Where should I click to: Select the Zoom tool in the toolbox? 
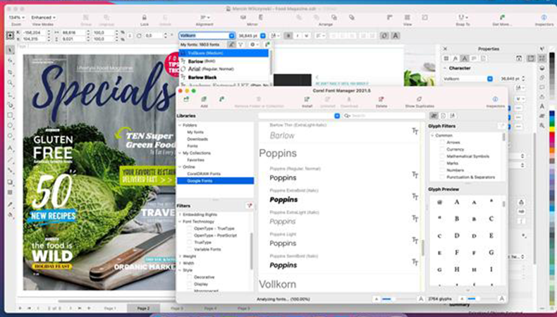[11, 83]
